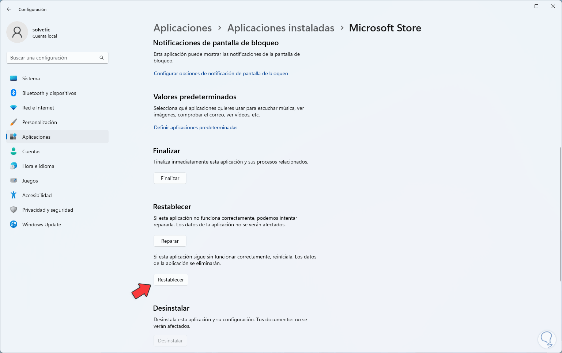Open Configurar opciones de notificación link
Image resolution: width=562 pixels, height=353 pixels.
(220, 73)
